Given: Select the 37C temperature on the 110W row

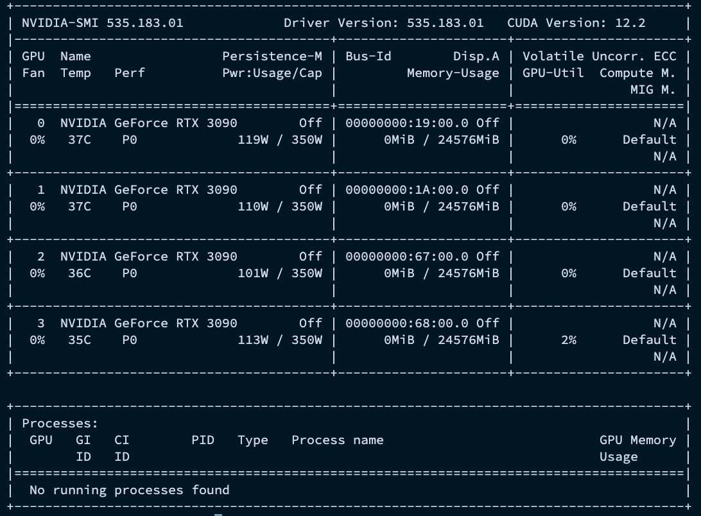Looking at the screenshot, I should (80, 206).
